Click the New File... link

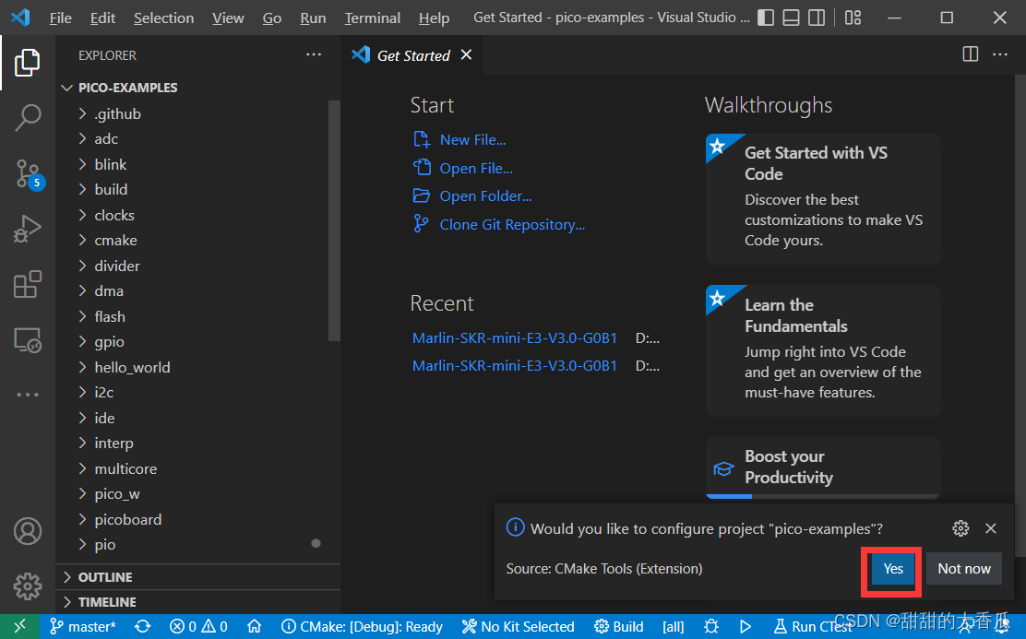pyautogui.click(x=472, y=140)
